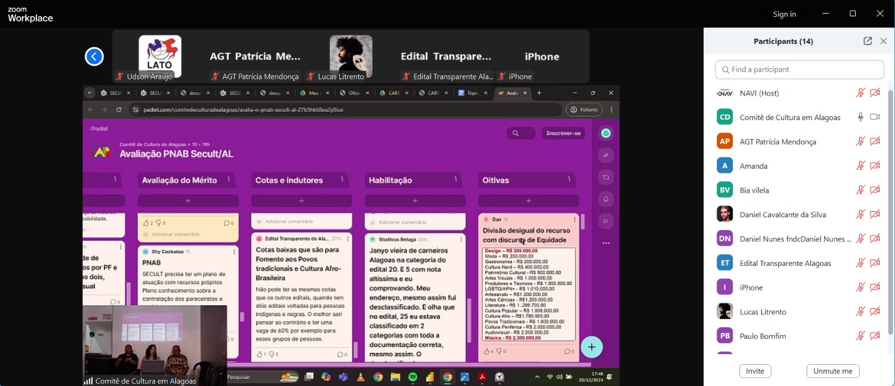Pop out the Participants panel
895x386 pixels.
pyautogui.click(x=868, y=41)
